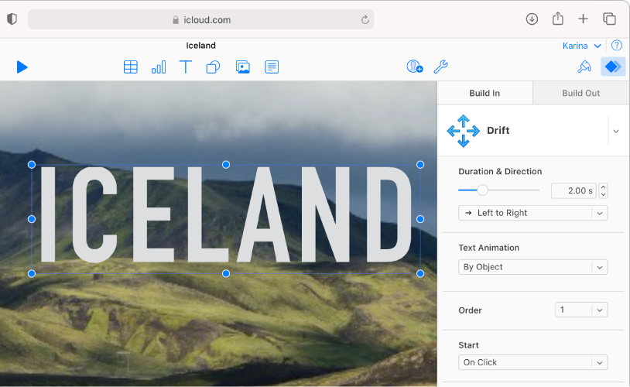
Task: Insert a text box from the toolbar
Action: [x=186, y=67]
